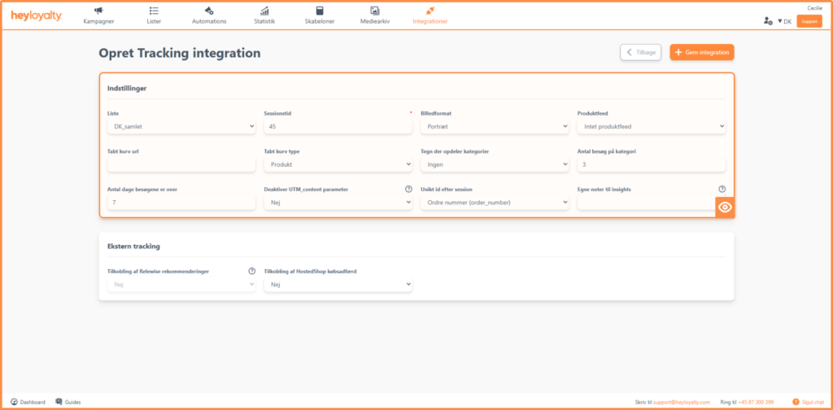
Task: Open Kampagner megaphone icon
Action: click(x=98, y=11)
